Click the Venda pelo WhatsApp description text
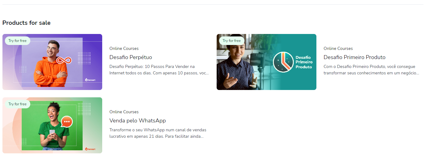Screen dimensions: 429x161 [158, 133]
